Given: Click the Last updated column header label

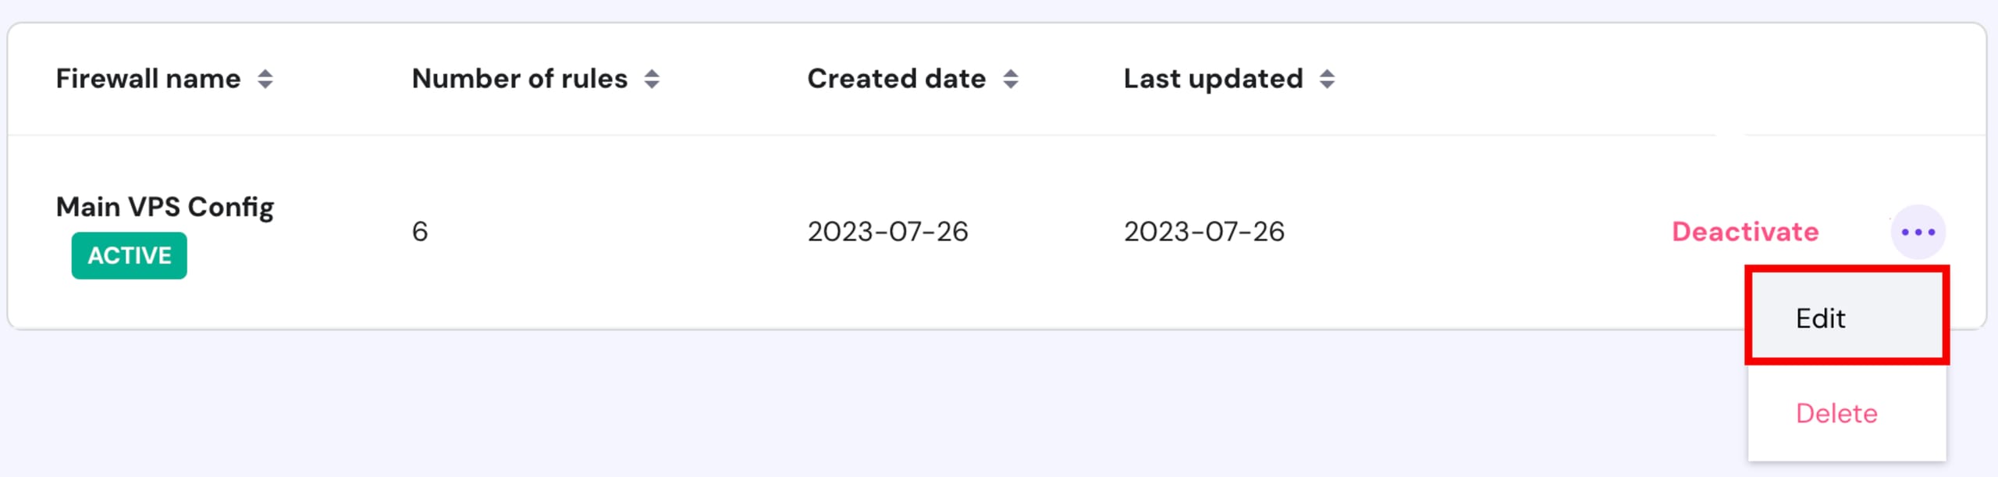Looking at the screenshot, I should click(1213, 79).
